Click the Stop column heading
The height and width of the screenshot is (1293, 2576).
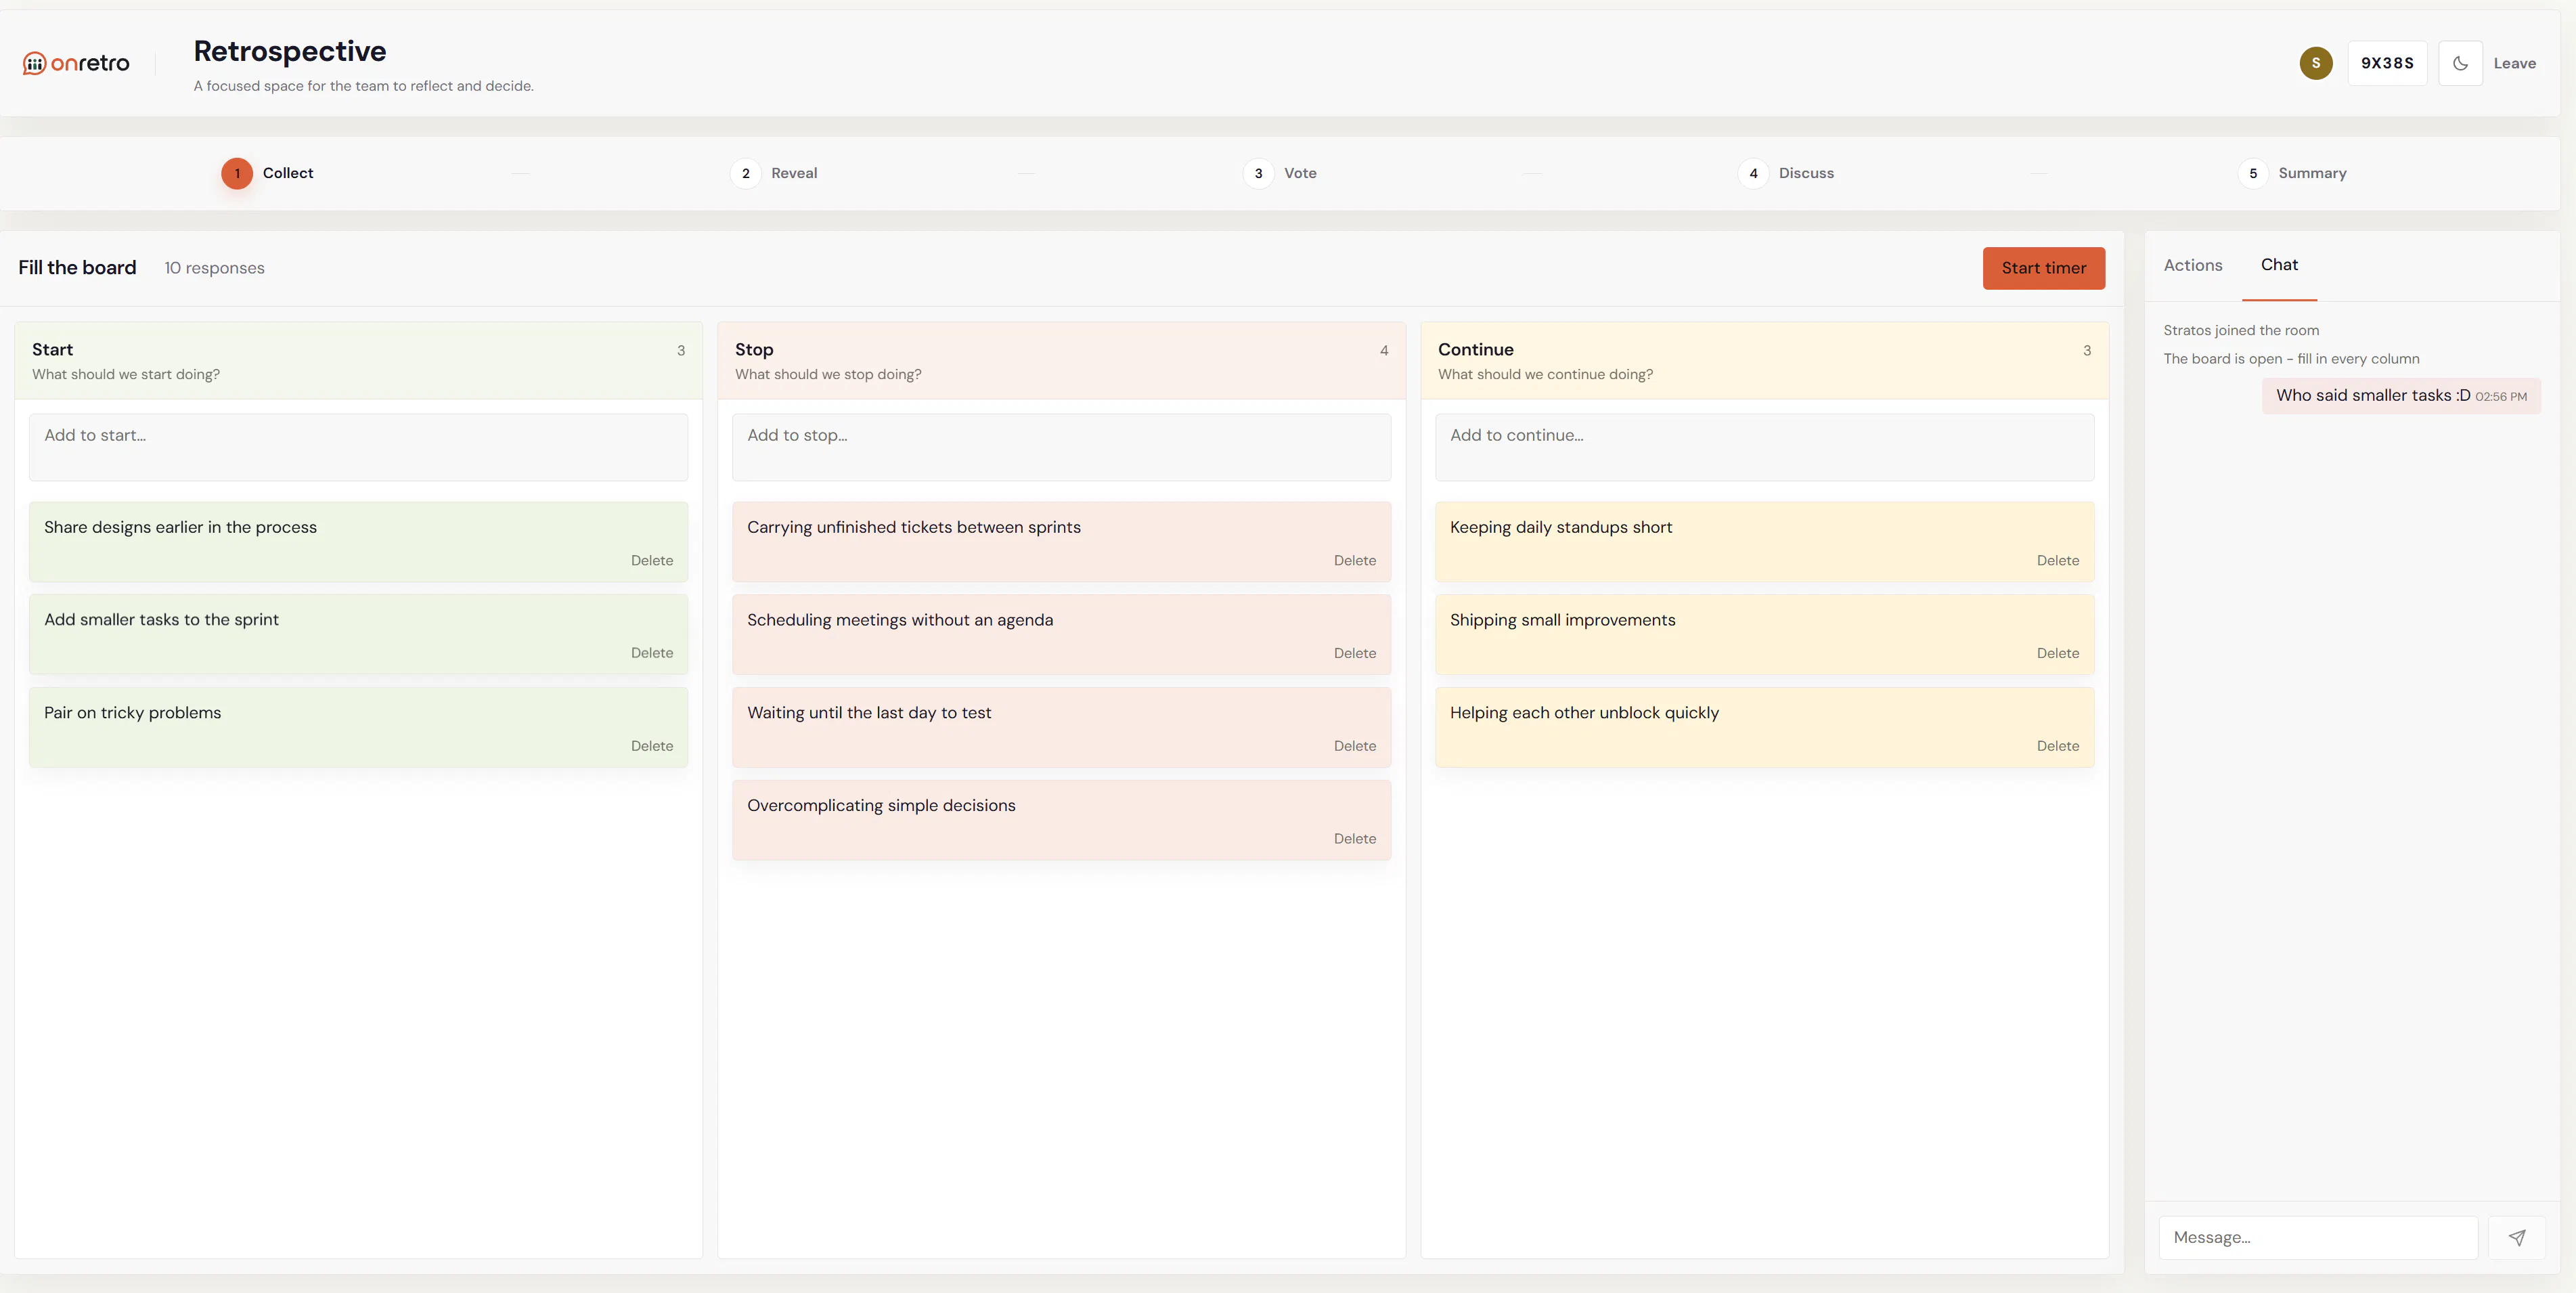click(754, 349)
